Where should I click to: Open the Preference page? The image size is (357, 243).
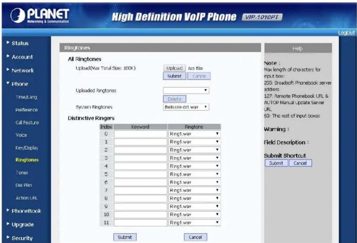(x=27, y=110)
